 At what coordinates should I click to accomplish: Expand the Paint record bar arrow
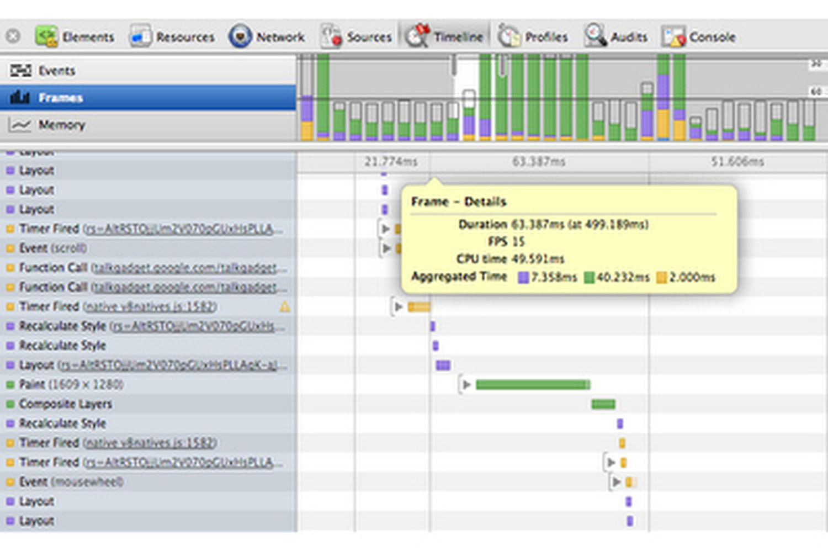tap(466, 384)
